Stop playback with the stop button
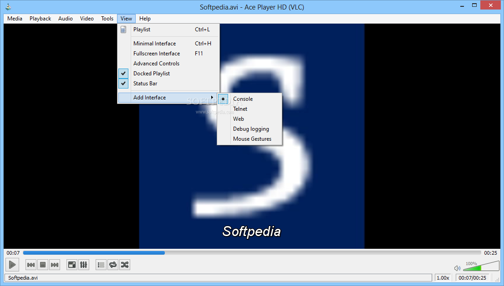 [43, 265]
